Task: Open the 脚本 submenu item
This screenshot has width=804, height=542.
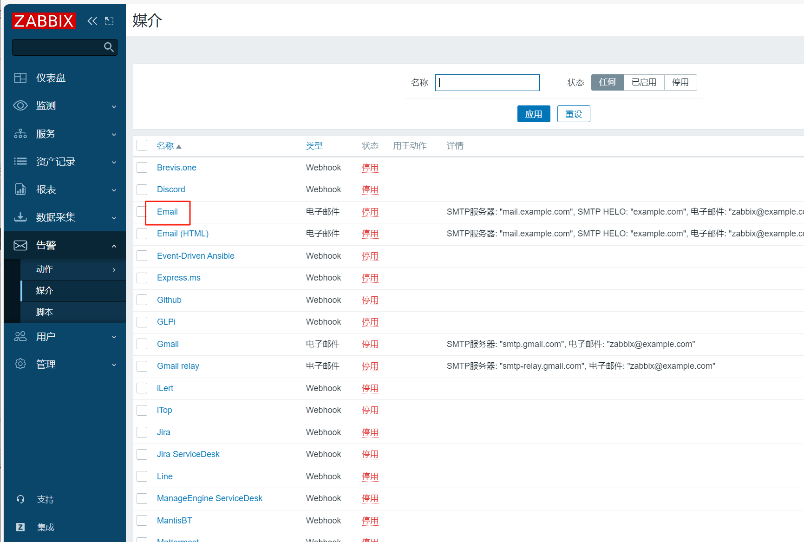Action: click(x=73, y=312)
